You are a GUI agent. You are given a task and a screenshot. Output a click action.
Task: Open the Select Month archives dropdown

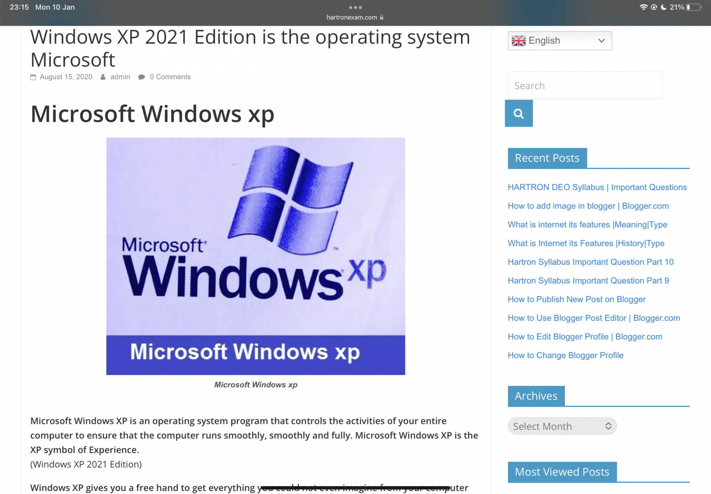(562, 426)
